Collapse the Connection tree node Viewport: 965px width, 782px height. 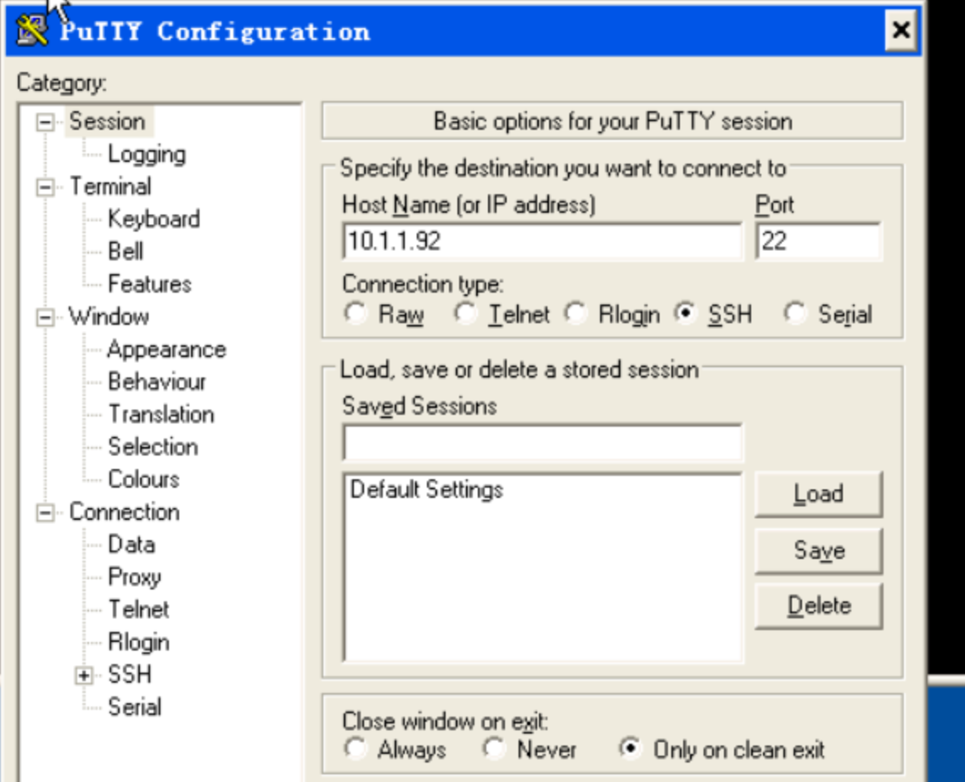coord(45,512)
